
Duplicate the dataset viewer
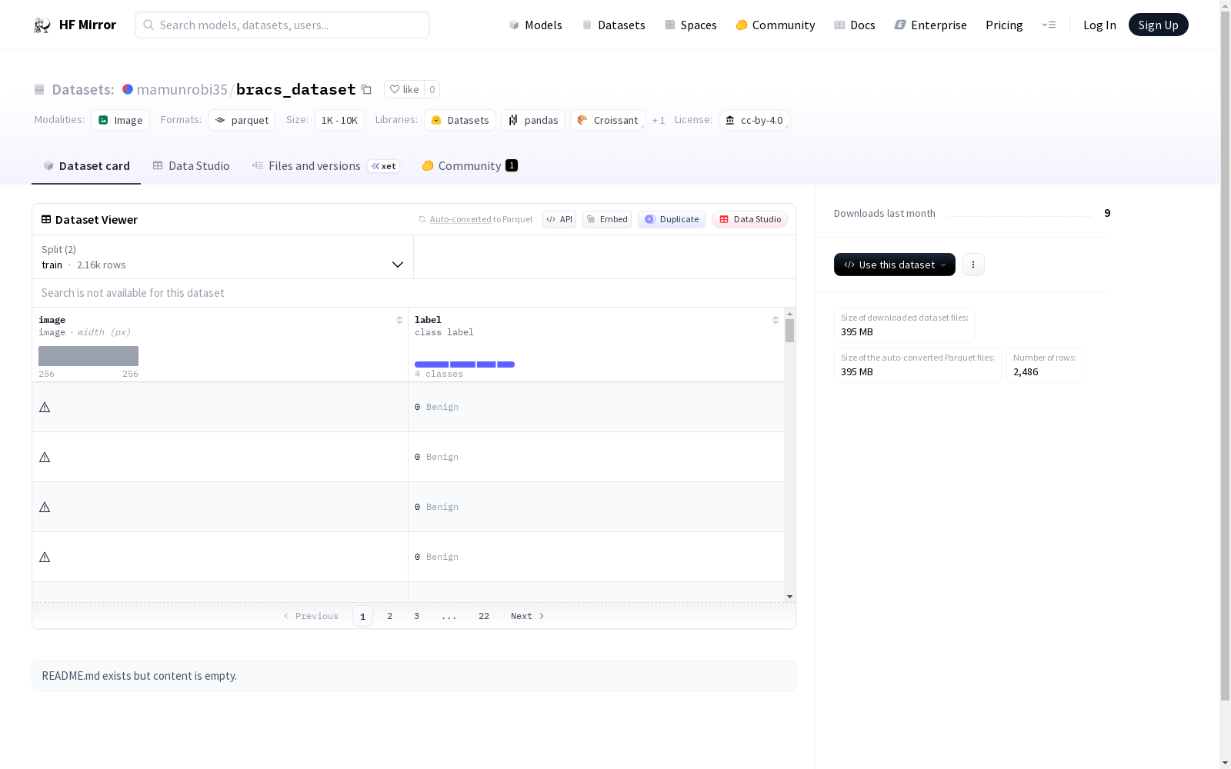point(672,219)
